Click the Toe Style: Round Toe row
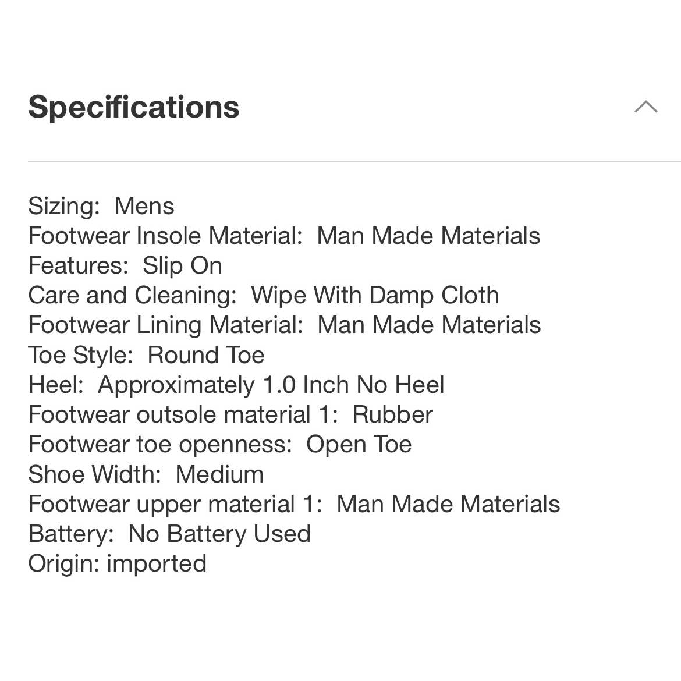 (146, 355)
